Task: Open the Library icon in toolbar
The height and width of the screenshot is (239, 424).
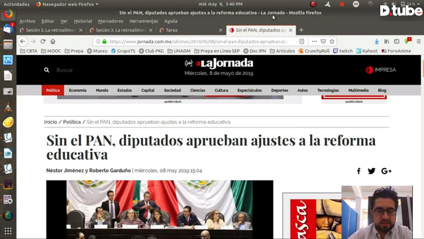Action: click(387, 41)
